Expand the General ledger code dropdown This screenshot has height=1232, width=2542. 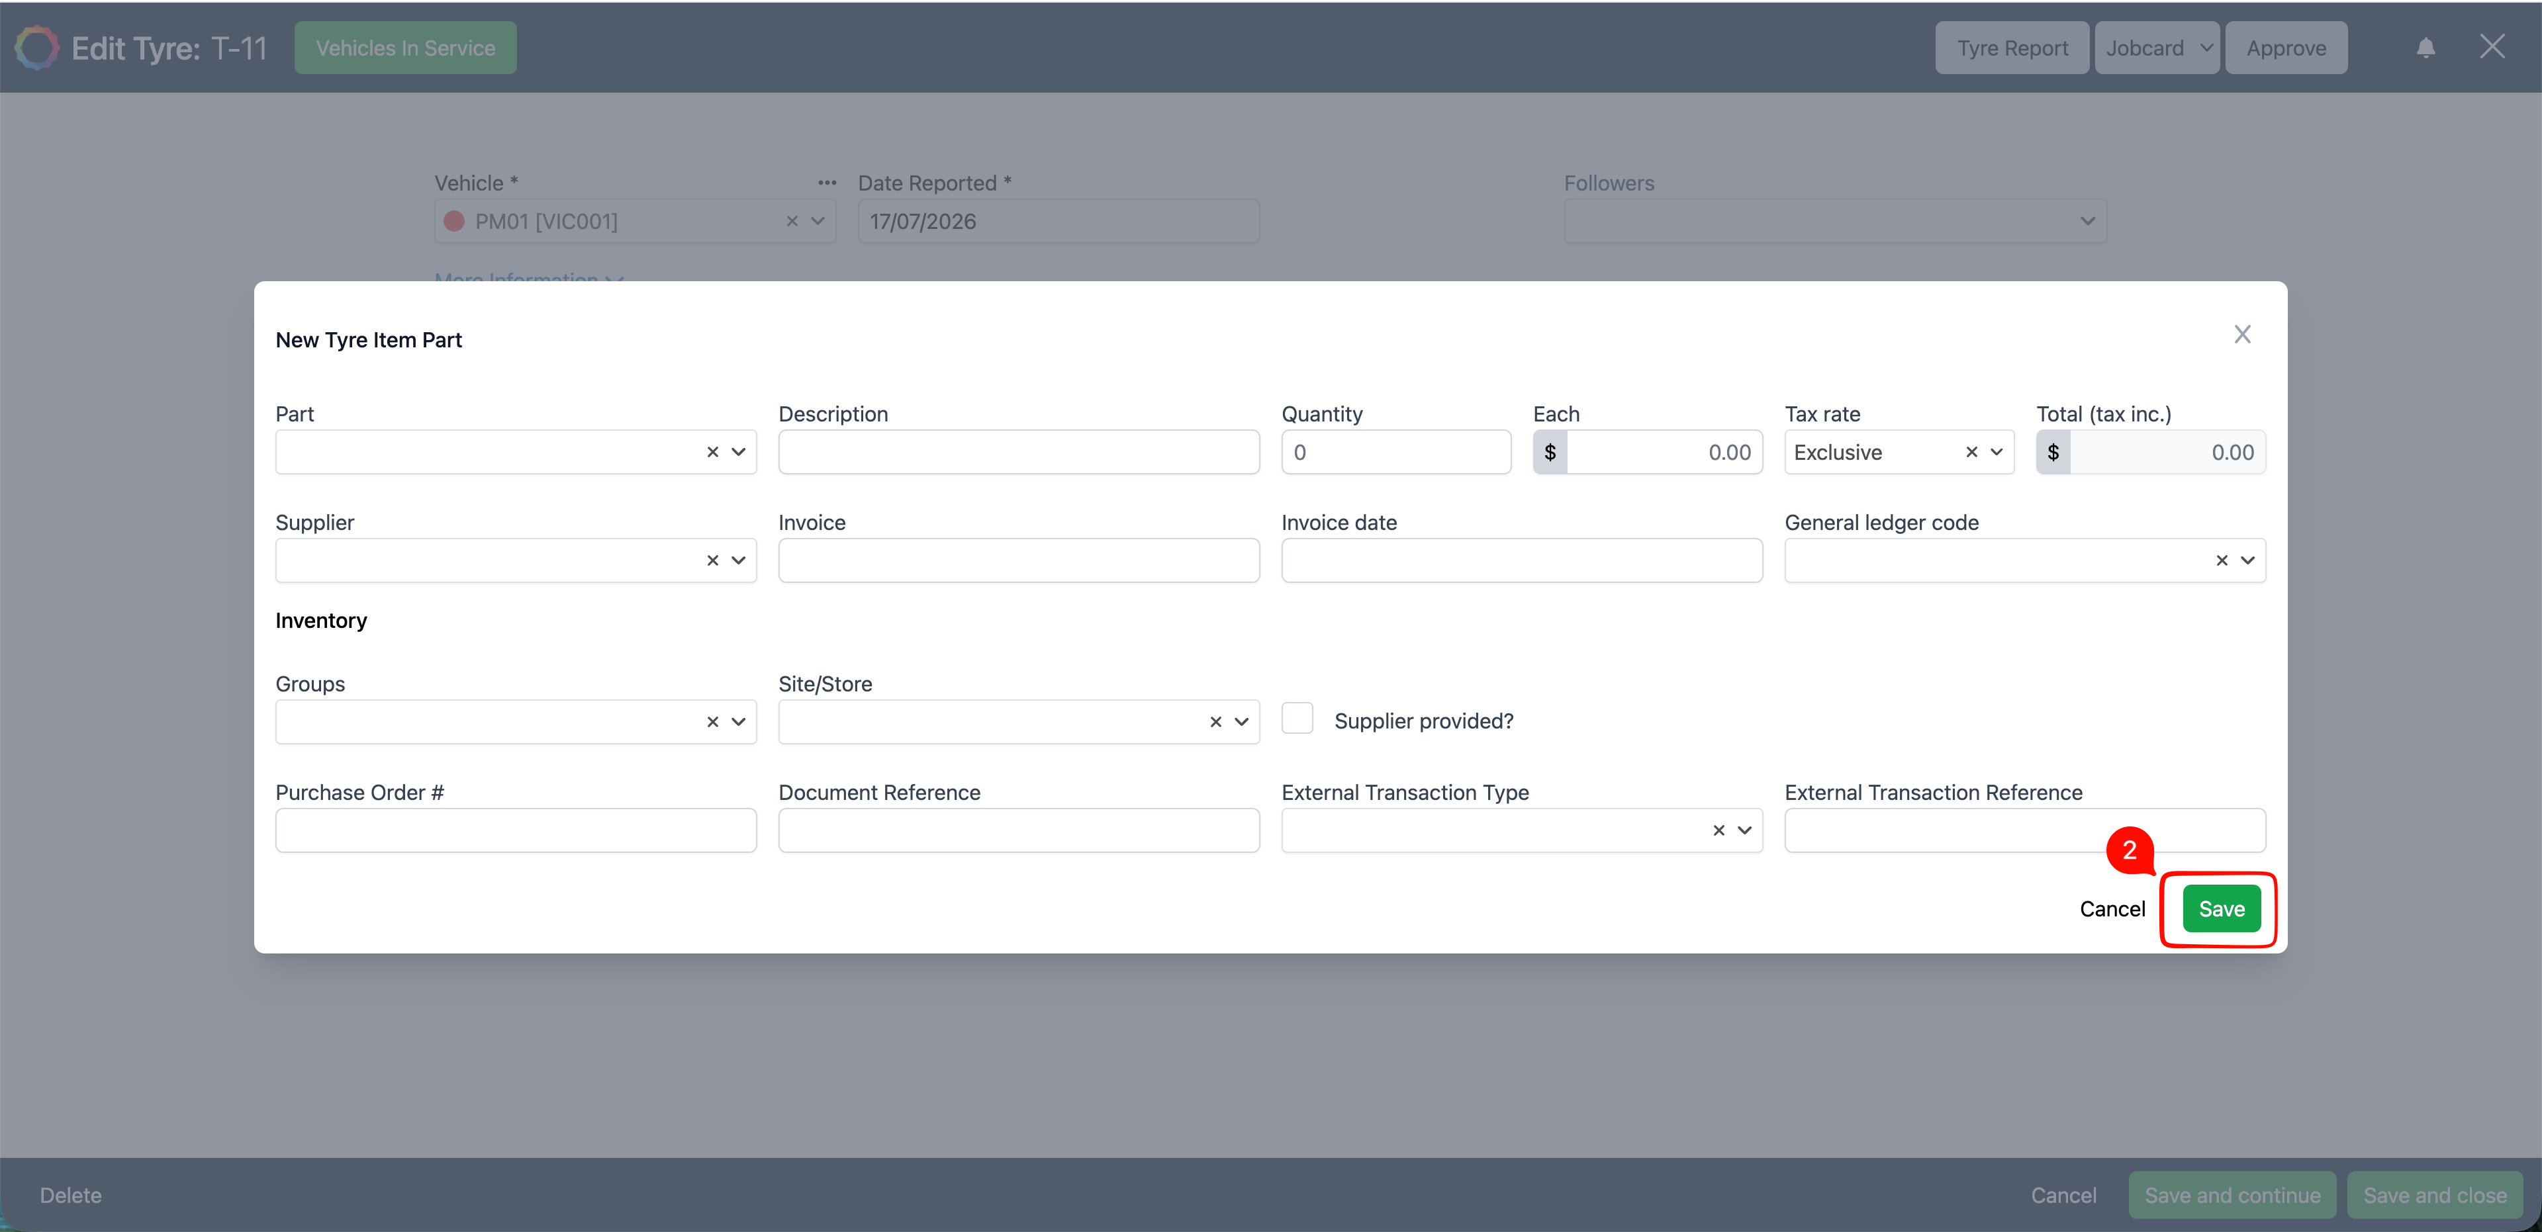pyautogui.click(x=2248, y=560)
